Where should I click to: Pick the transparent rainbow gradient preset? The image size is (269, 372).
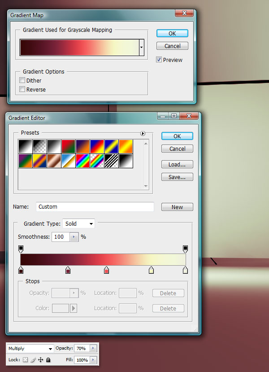pos(97,161)
